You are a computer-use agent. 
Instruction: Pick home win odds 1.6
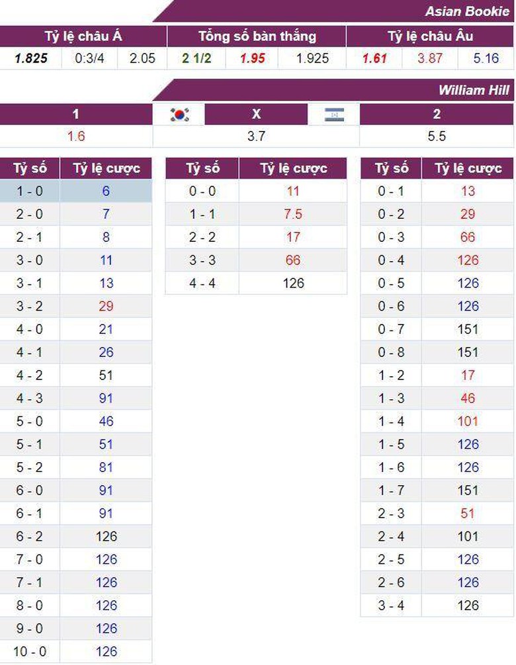coord(76,136)
